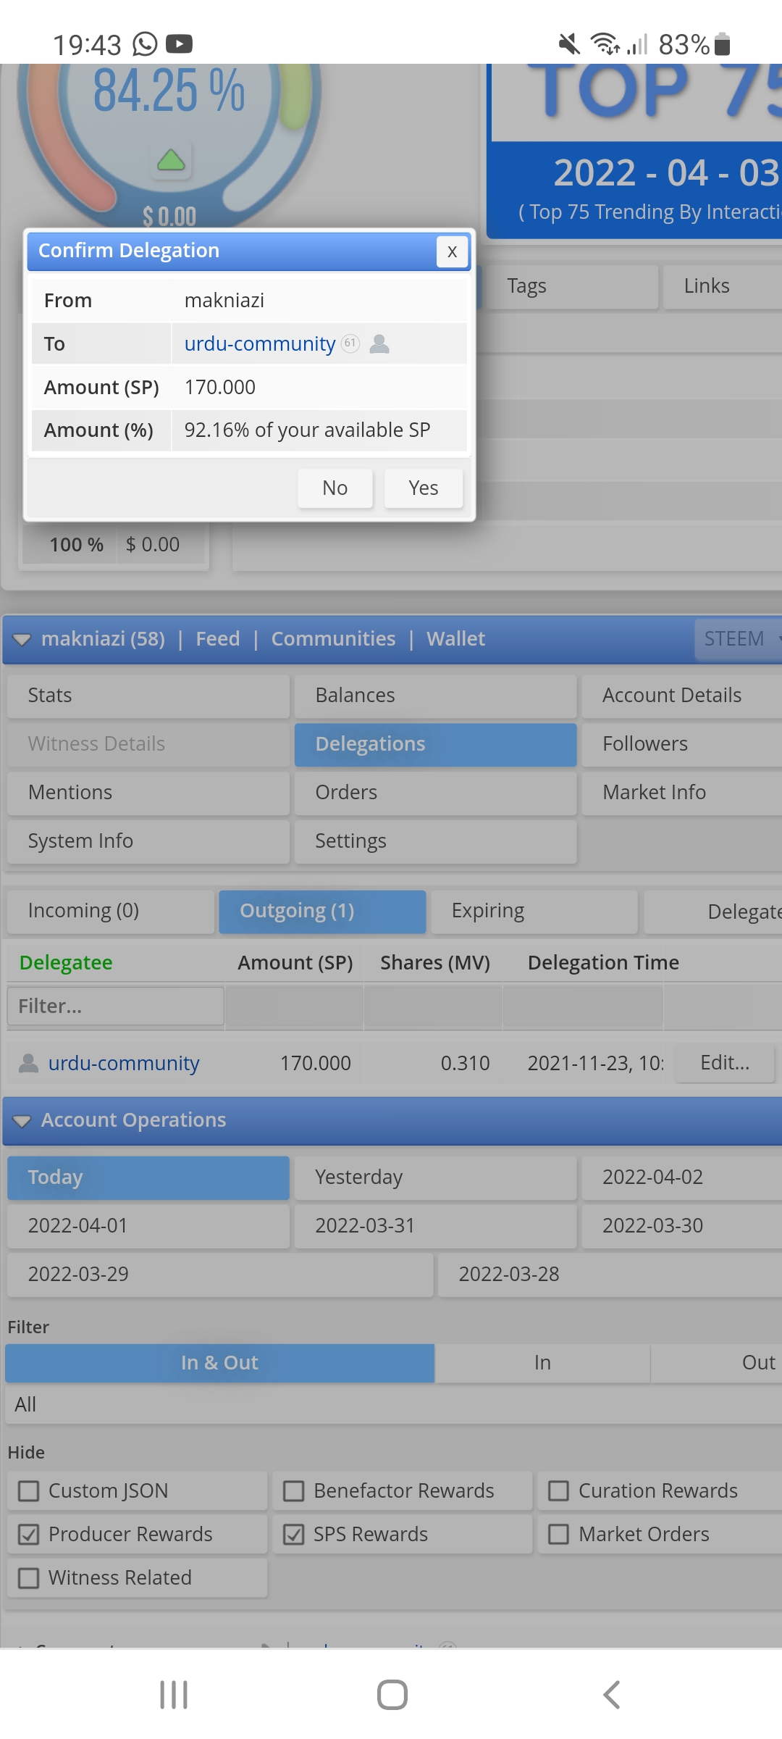Uncheck Producer Rewards checkbox
Screen dimensions: 782x1739
[x=29, y=1535]
